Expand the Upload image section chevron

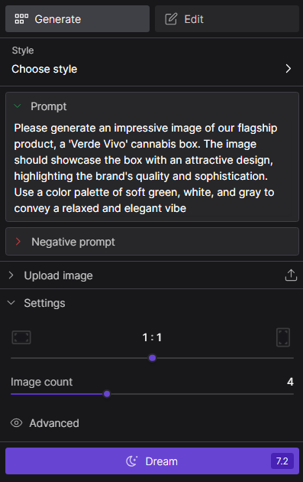tap(11, 275)
